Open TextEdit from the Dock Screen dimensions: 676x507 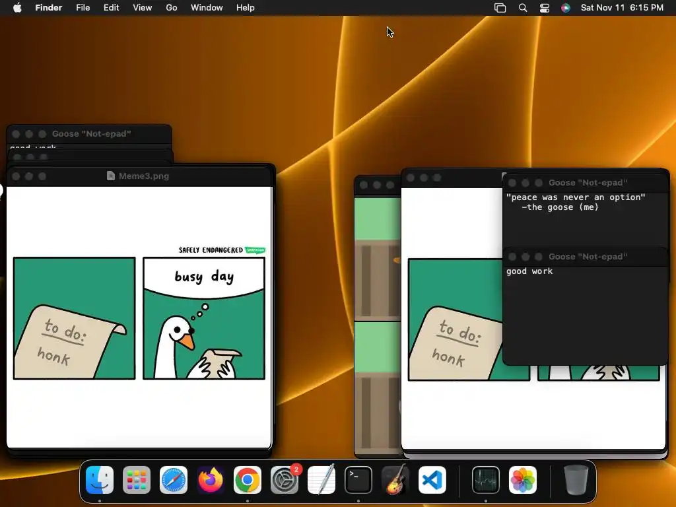[x=321, y=480]
